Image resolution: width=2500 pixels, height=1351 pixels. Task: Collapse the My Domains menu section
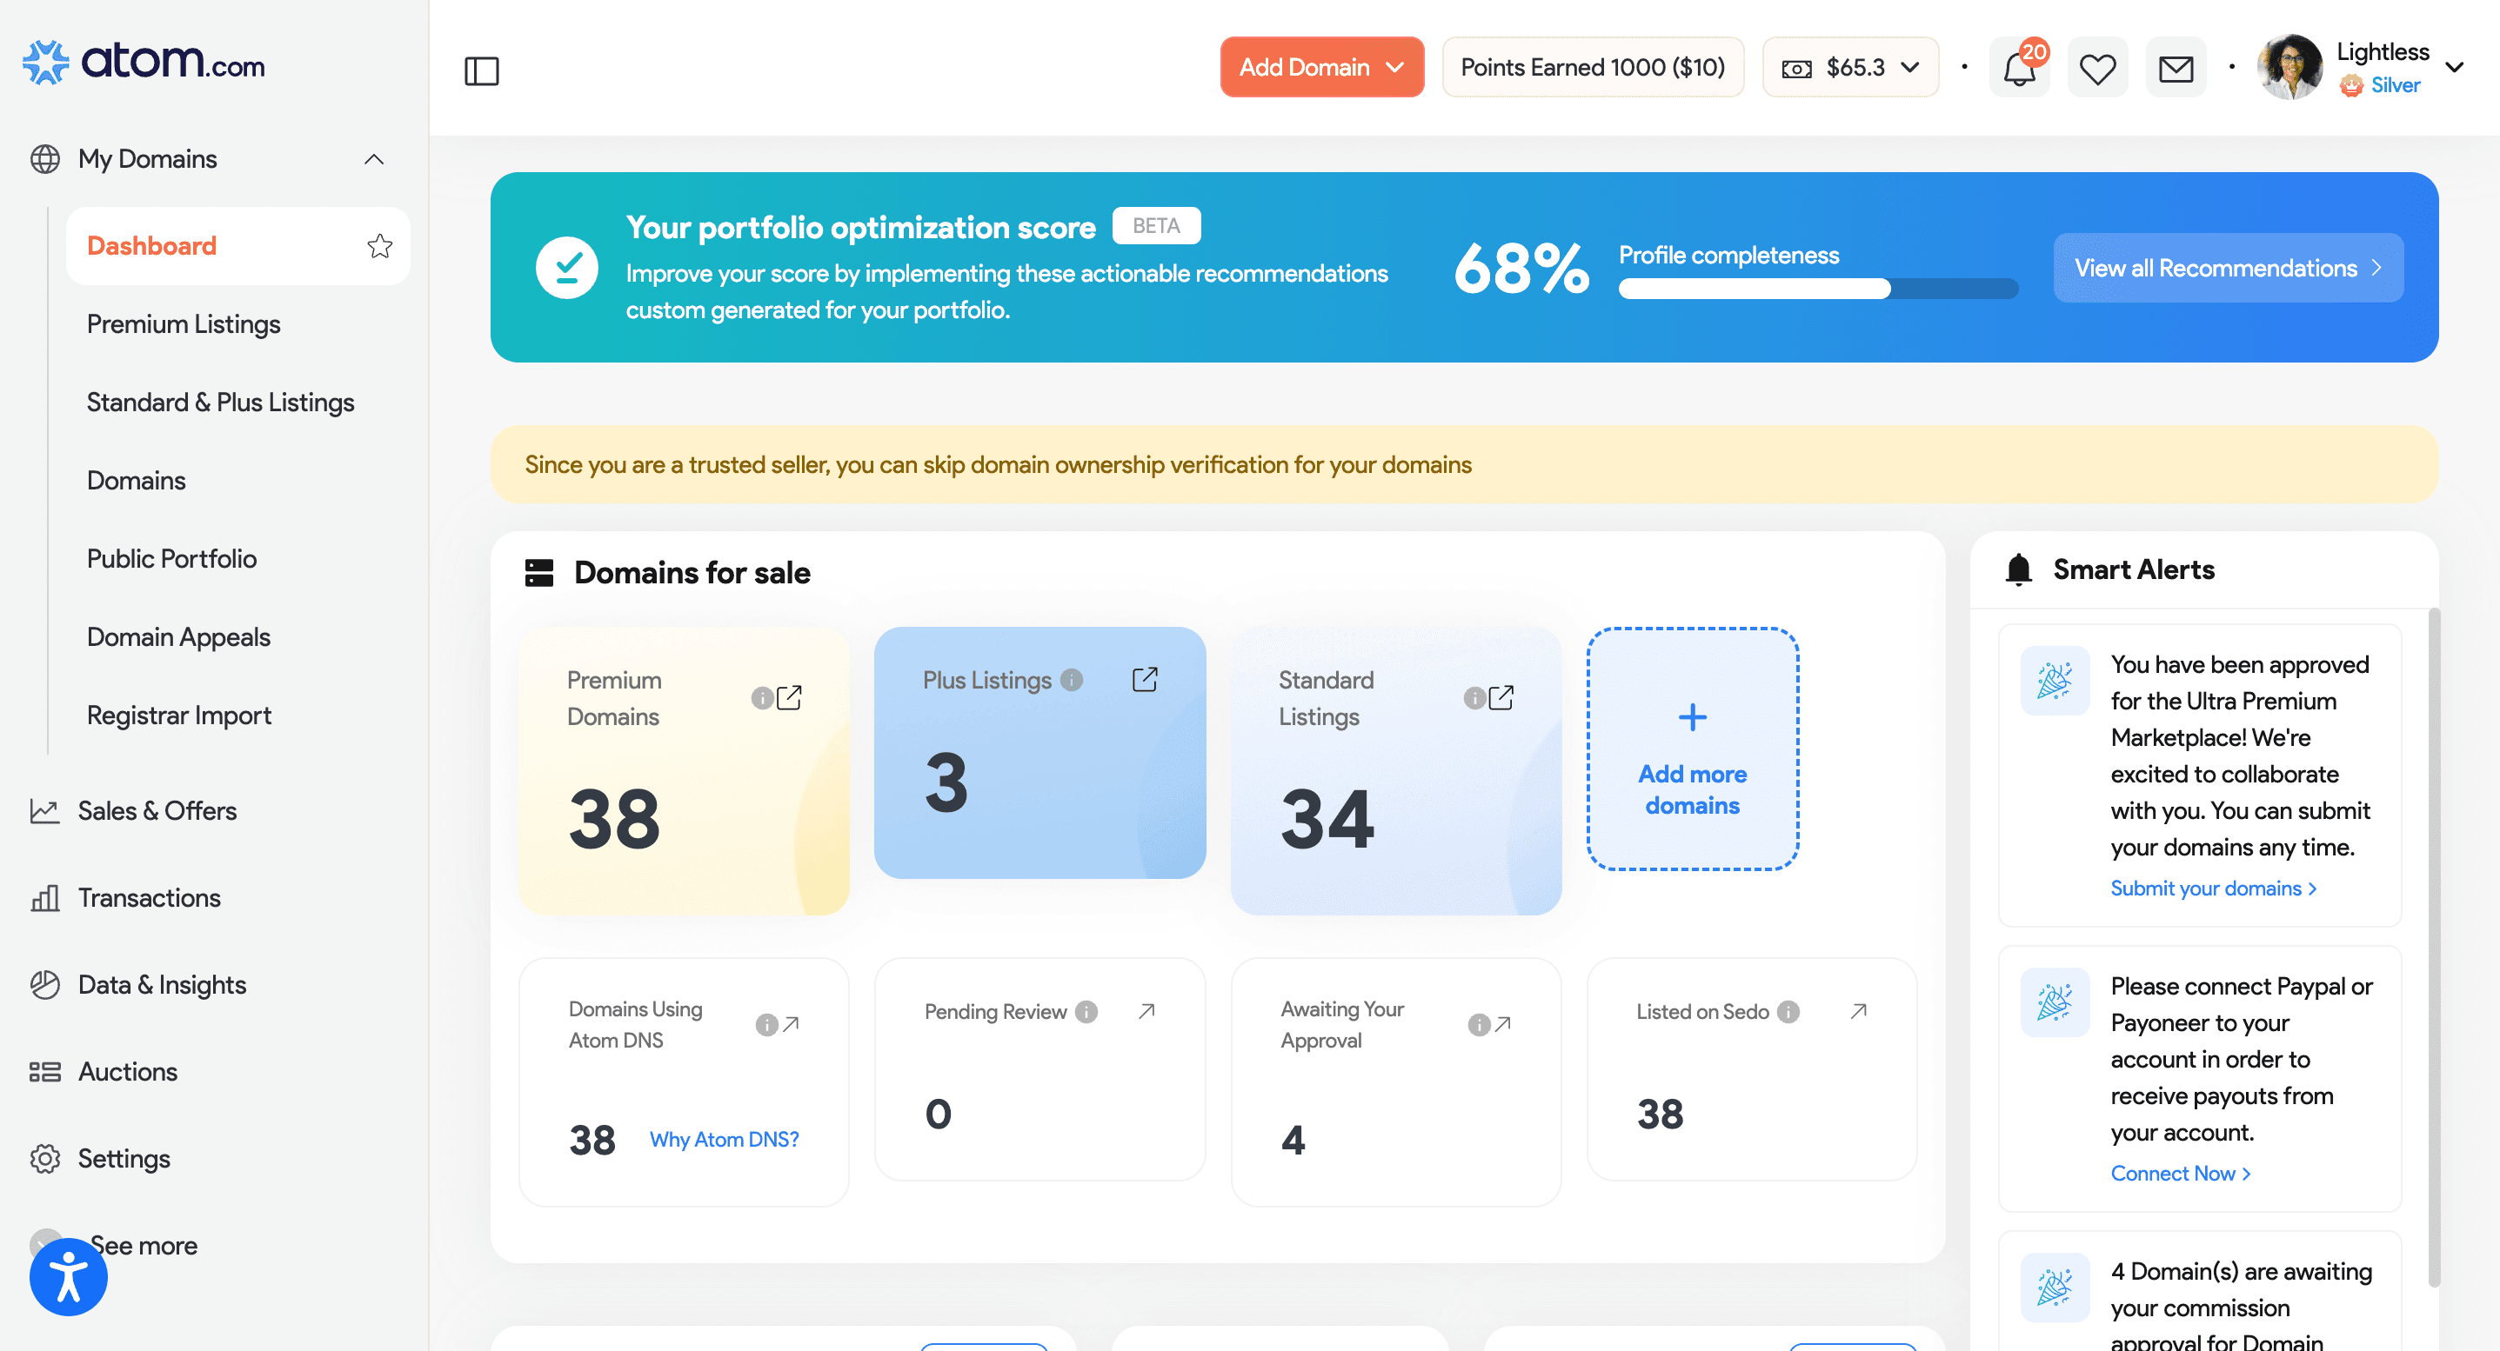(x=374, y=159)
